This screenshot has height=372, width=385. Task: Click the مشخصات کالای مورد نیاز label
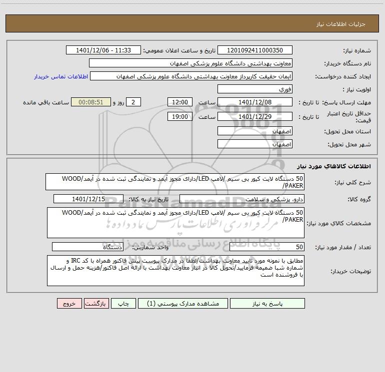(339, 223)
